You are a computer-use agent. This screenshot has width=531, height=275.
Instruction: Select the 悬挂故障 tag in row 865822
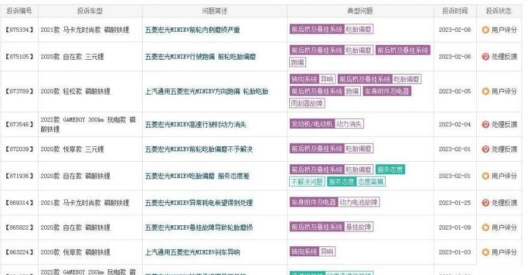pyautogui.click(x=358, y=227)
